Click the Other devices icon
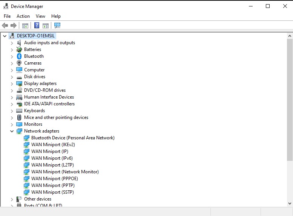 click(19, 199)
